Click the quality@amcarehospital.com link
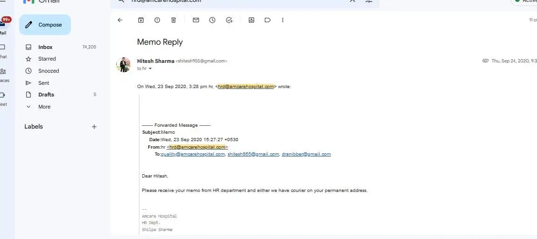Screen dimensions: 537x239 point(193,154)
